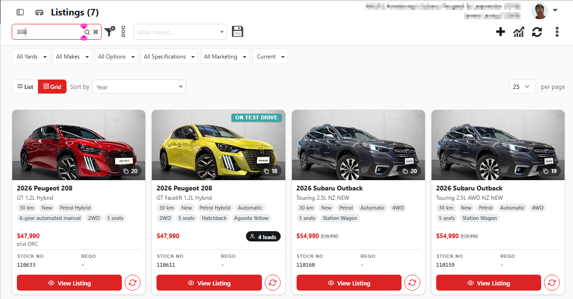573x299 pixels.
Task: Switch to List view
Action: pyautogui.click(x=25, y=87)
